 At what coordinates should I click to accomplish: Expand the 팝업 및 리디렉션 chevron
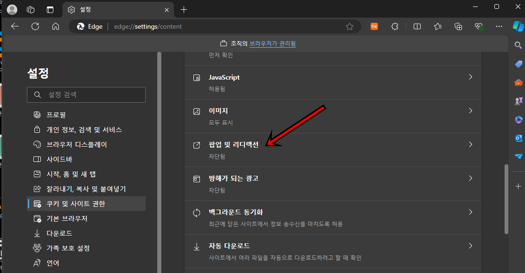point(470,144)
